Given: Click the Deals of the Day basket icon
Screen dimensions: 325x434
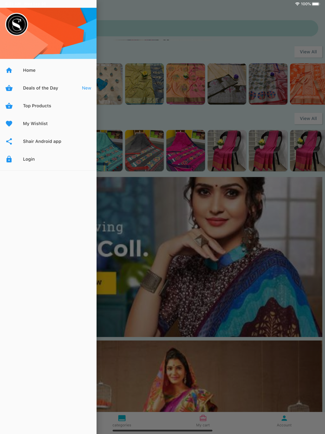Looking at the screenshot, I should pyautogui.click(x=9, y=88).
